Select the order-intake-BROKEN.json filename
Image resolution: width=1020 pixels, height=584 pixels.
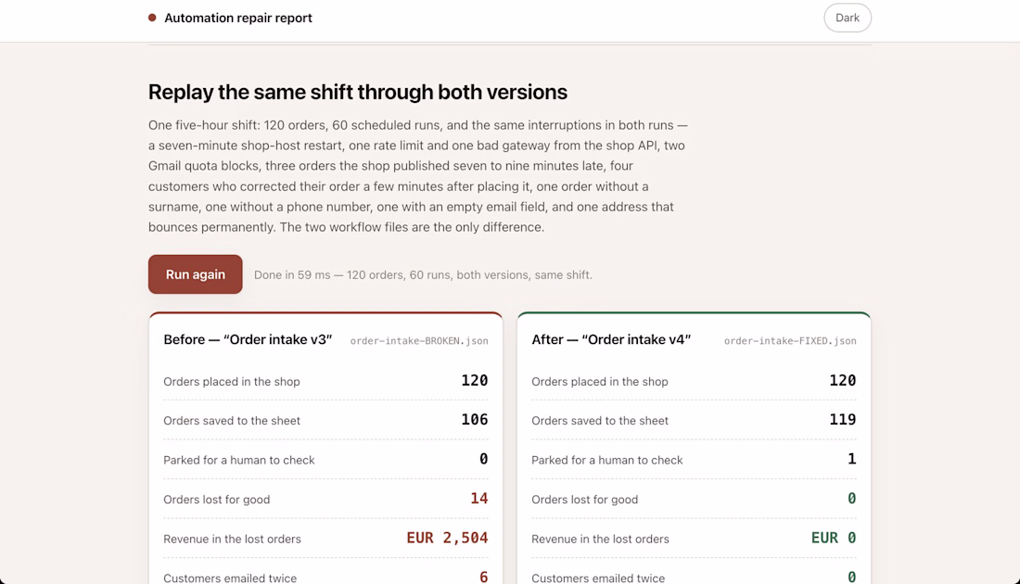[419, 341]
